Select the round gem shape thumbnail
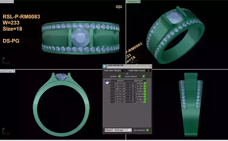The height and width of the screenshot is (141, 228). point(107,82)
